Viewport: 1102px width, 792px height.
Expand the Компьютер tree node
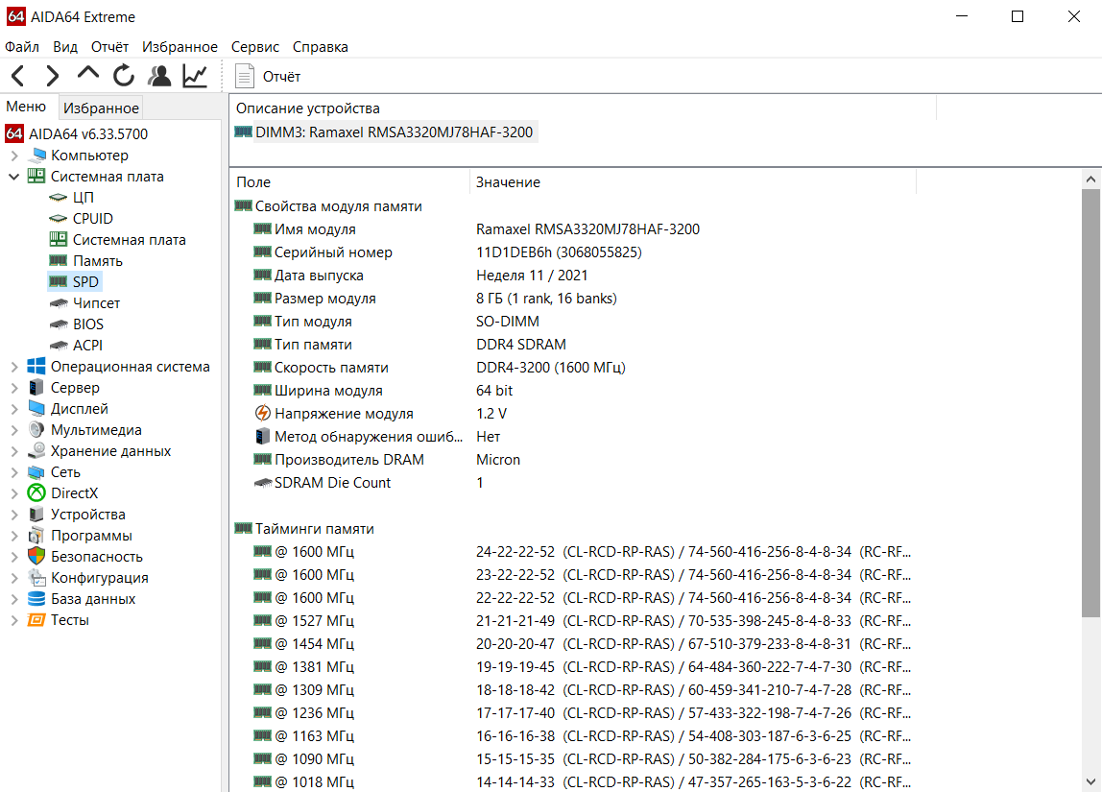tap(14, 156)
